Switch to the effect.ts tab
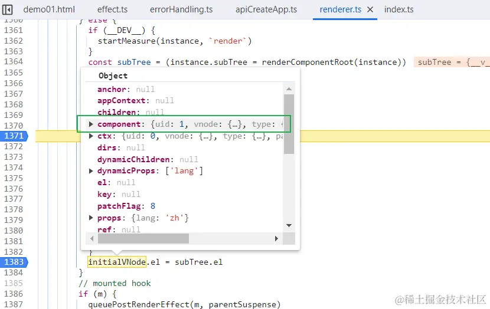The width and height of the screenshot is (490, 309). pyautogui.click(x=113, y=9)
